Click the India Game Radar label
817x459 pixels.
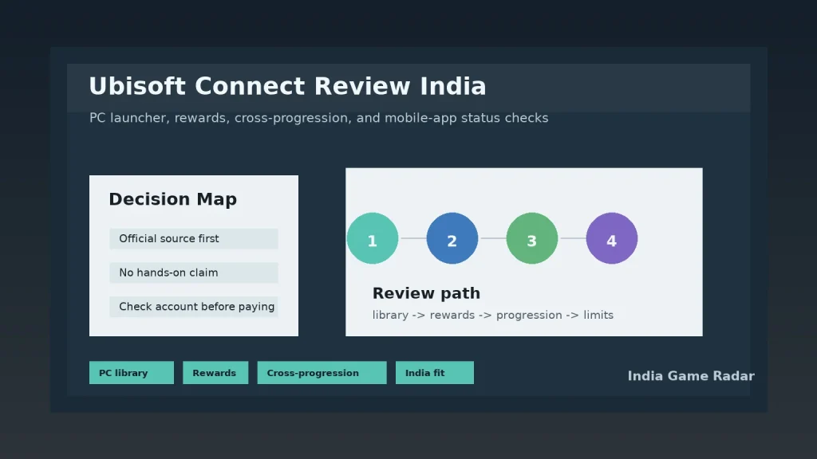point(691,376)
